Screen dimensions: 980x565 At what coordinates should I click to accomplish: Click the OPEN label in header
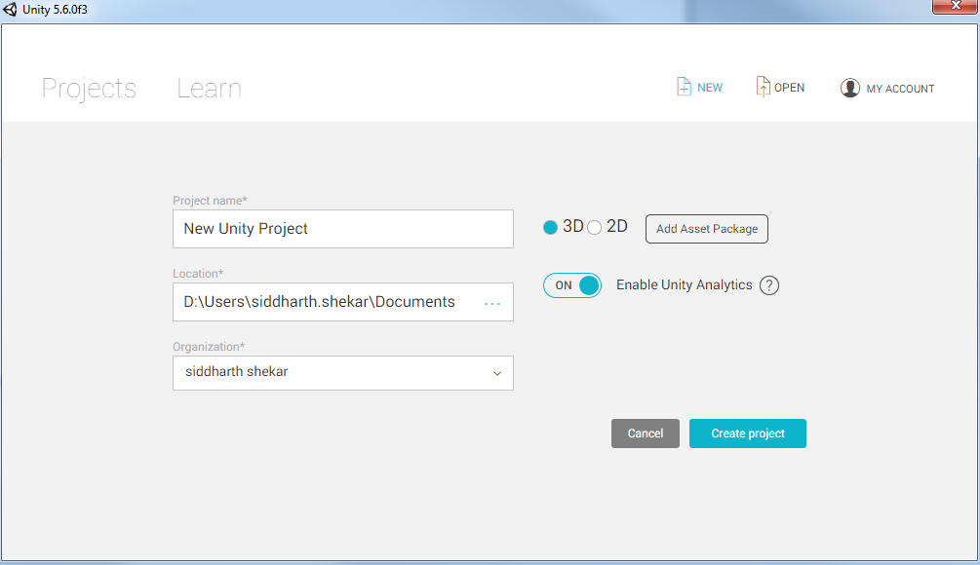(790, 88)
